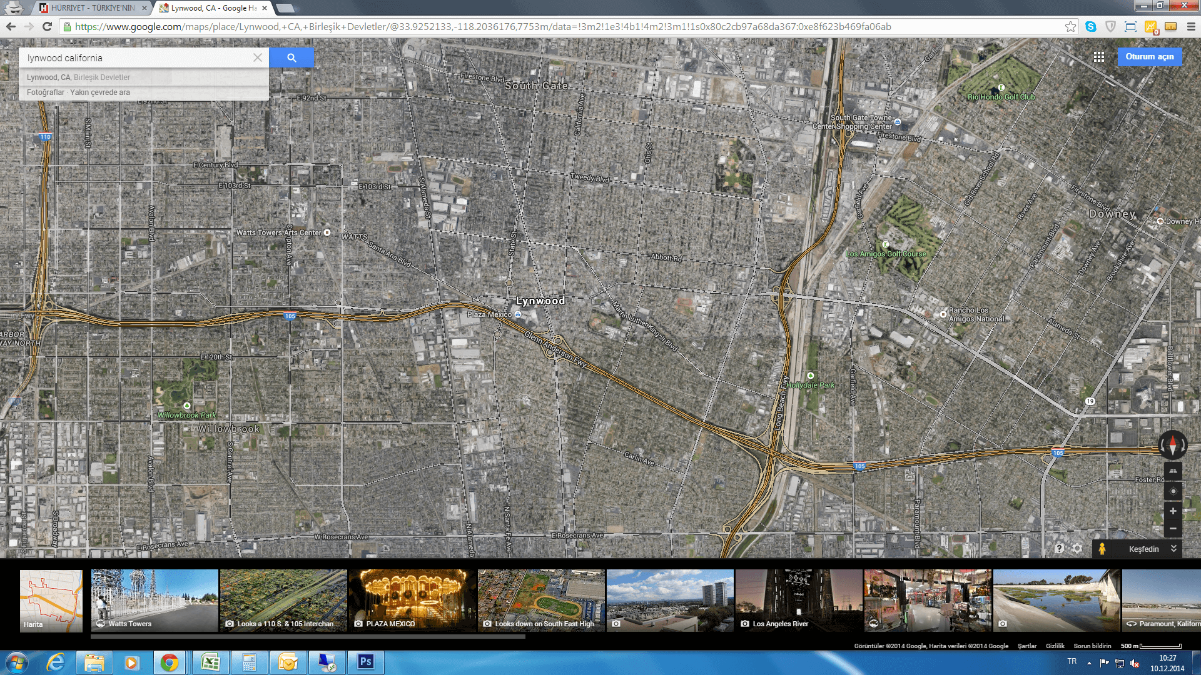The width and height of the screenshot is (1201, 675).
Task: Select the Fotoğraflar link under search
Action: pyautogui.click(x=45, y=92)
